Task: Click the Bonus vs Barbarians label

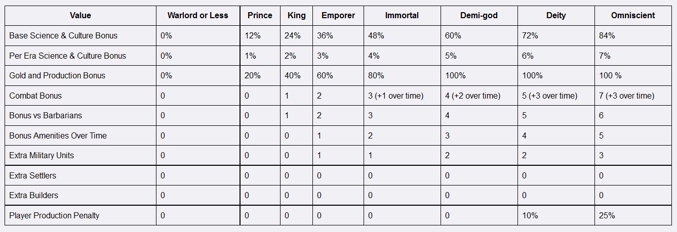Action: pos(46,116)
